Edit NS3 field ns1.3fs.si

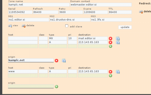pyautogui.click(x=111, y=20)
